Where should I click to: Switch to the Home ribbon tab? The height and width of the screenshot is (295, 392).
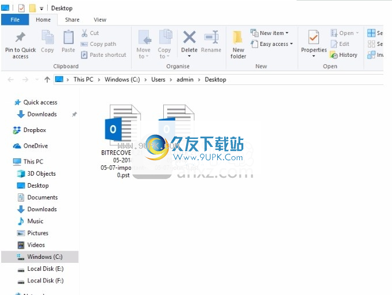43,20
